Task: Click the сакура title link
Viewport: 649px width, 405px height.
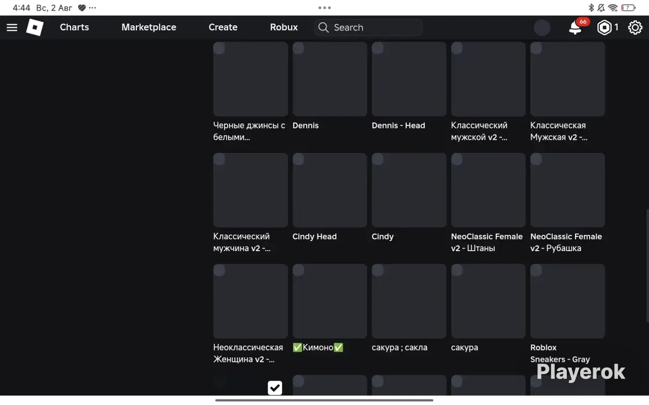Action: pos(464,348)
